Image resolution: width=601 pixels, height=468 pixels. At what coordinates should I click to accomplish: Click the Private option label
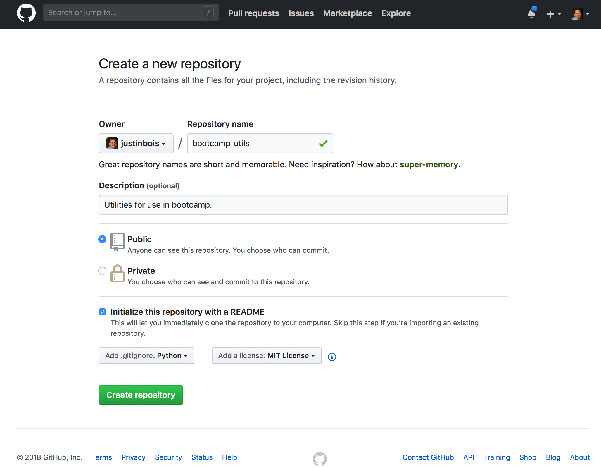tap(141, 271)
